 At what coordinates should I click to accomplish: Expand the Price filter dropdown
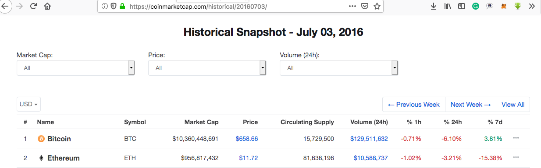[207, 68]
